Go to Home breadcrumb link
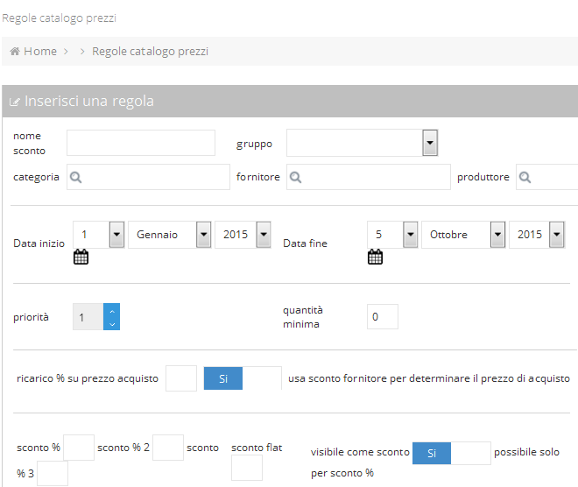This screenshot has width=578, height=487. (40, 52)
